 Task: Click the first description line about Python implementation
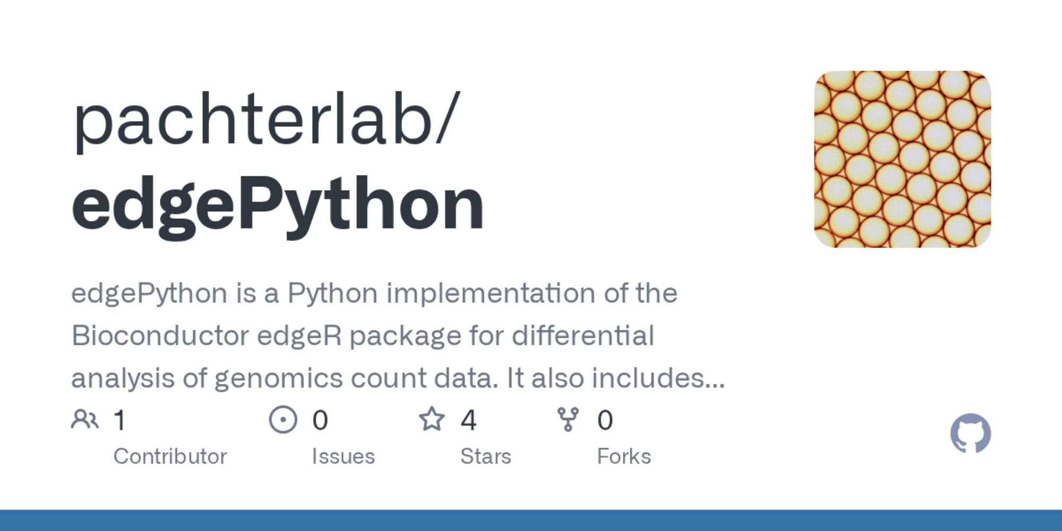click(x=374, y=293)
